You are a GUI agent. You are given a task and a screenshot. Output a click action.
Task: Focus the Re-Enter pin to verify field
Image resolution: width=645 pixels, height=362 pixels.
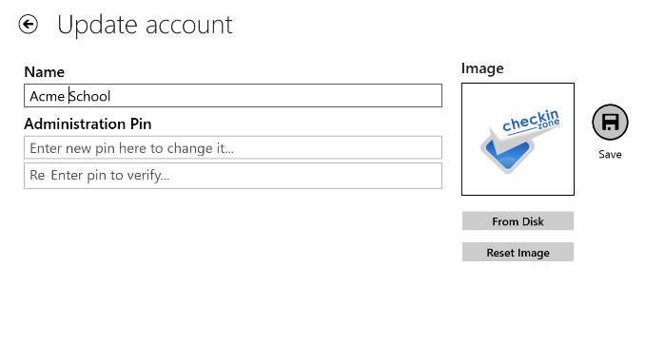[233, 176]
